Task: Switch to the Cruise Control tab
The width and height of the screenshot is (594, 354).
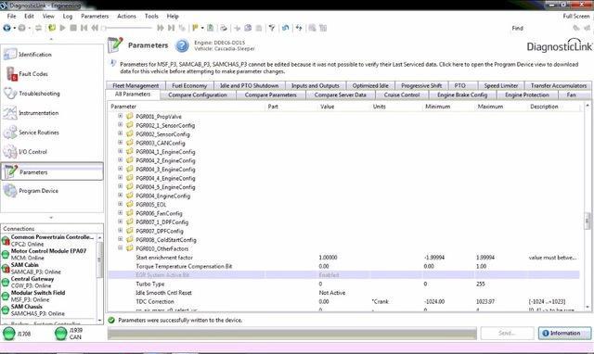Action: coord(402,95)
